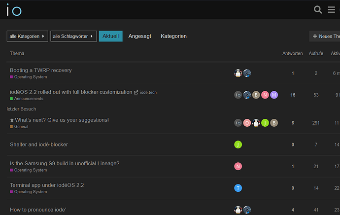Switch to the Kategorien tab
The height and width of the screenshot is (215, 340).
[173, 36]
